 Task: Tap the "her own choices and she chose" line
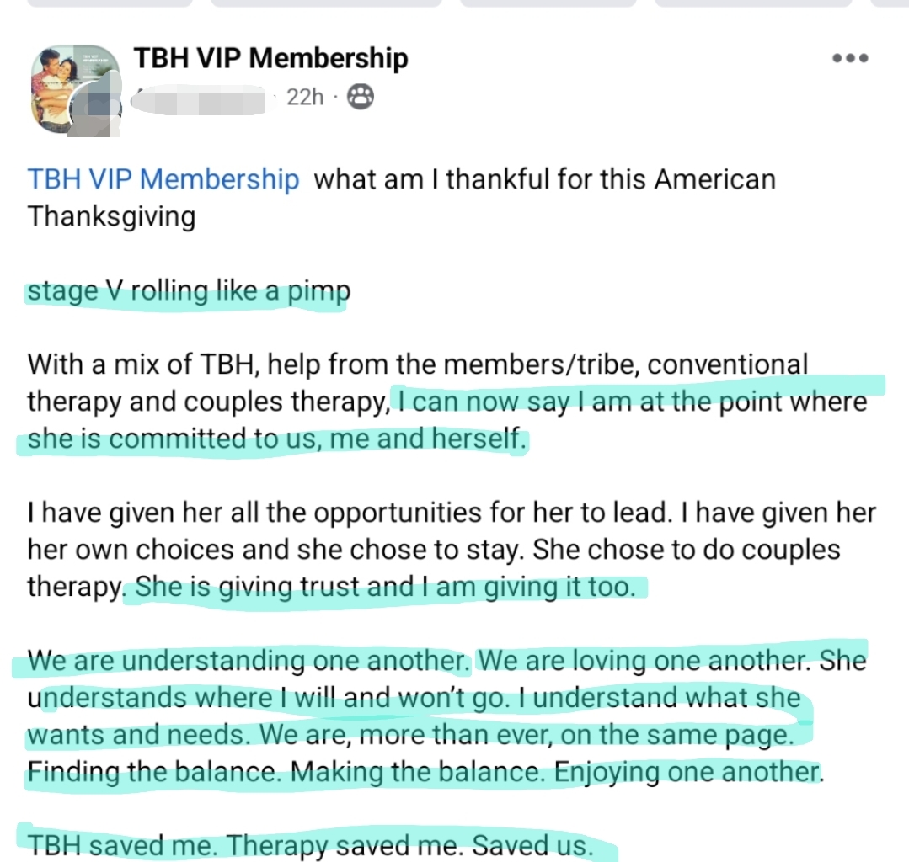click(x=434, y=550)
